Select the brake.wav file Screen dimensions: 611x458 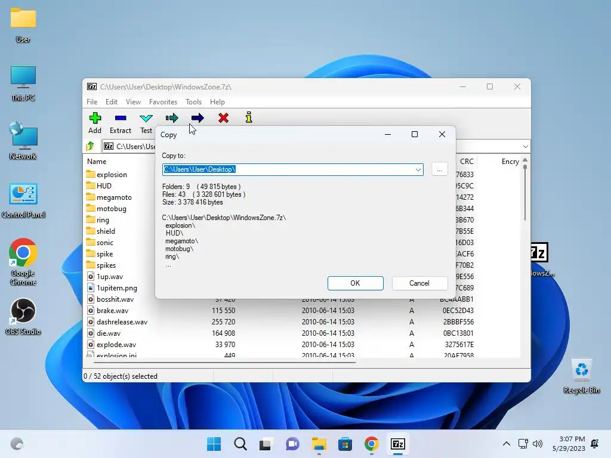(x=107, y=310)
